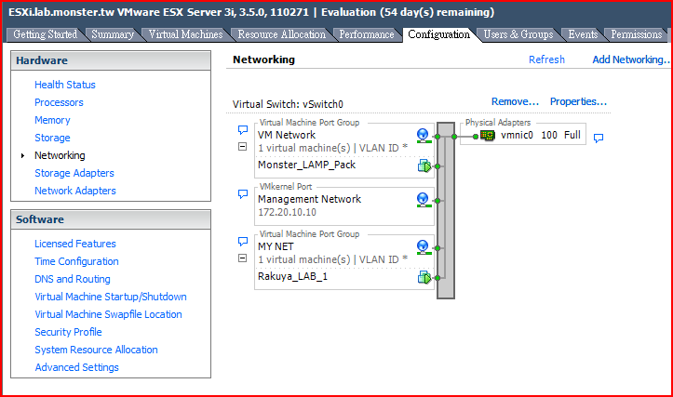Open Licensed Features

[75, 244]
